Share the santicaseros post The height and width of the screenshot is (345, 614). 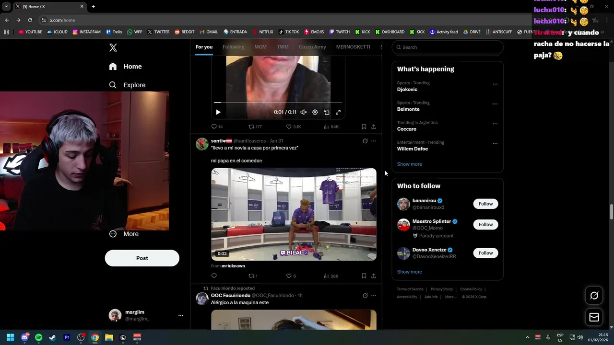coord(374,276)
